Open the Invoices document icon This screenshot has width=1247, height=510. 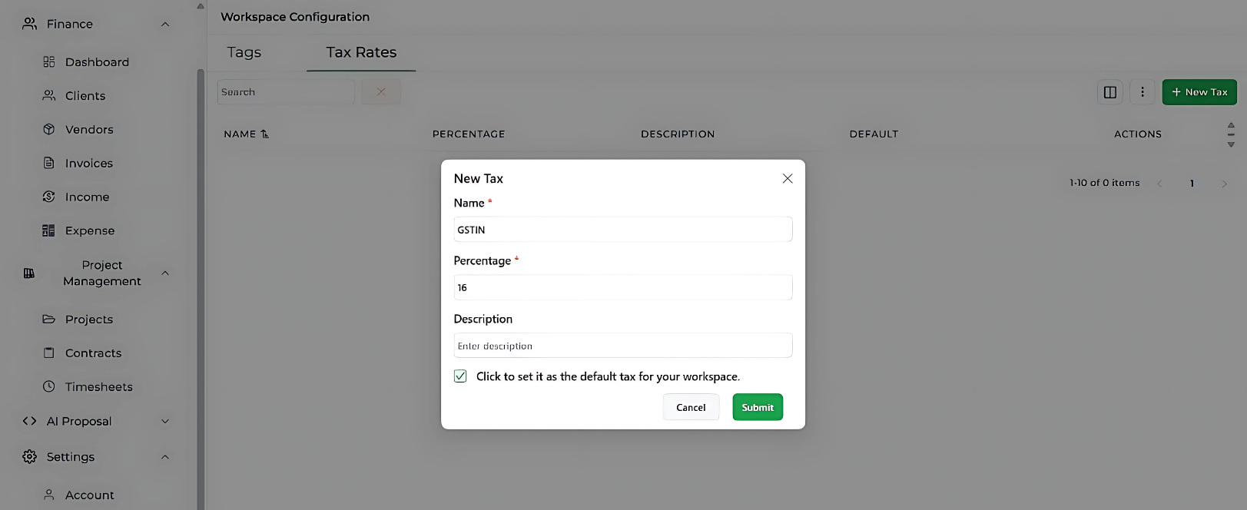pyautogui.click(x=48, y=163)
